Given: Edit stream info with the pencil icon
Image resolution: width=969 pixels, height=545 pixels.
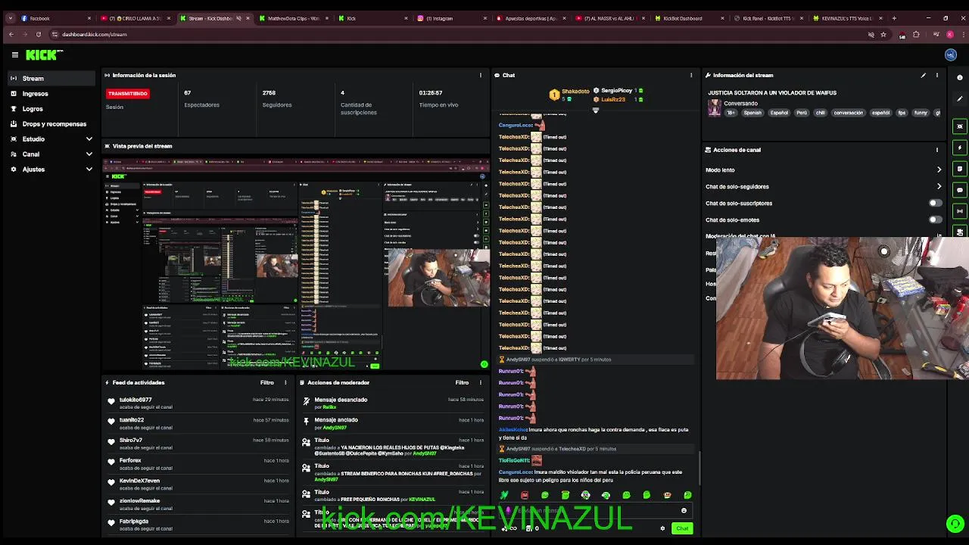Looking at the screenshot, I should 923,76.
